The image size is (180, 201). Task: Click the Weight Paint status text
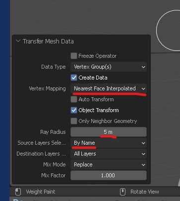pos(41,192)
